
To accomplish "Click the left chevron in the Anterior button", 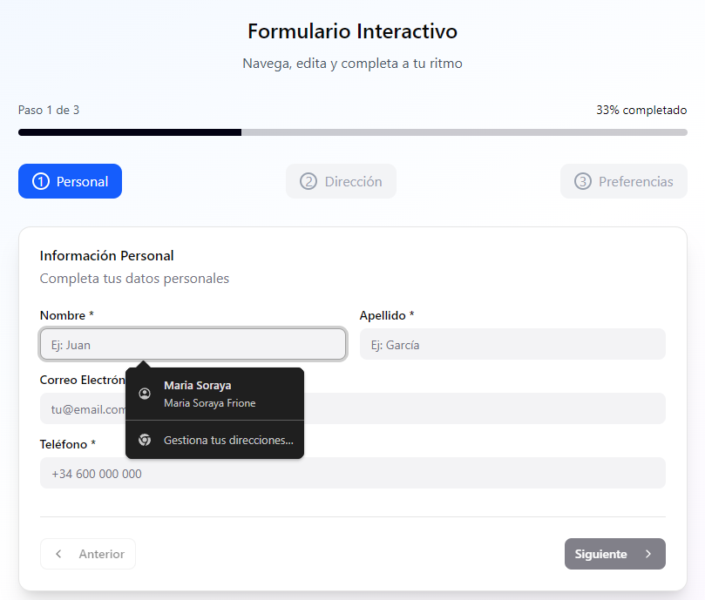I will 58,554.
